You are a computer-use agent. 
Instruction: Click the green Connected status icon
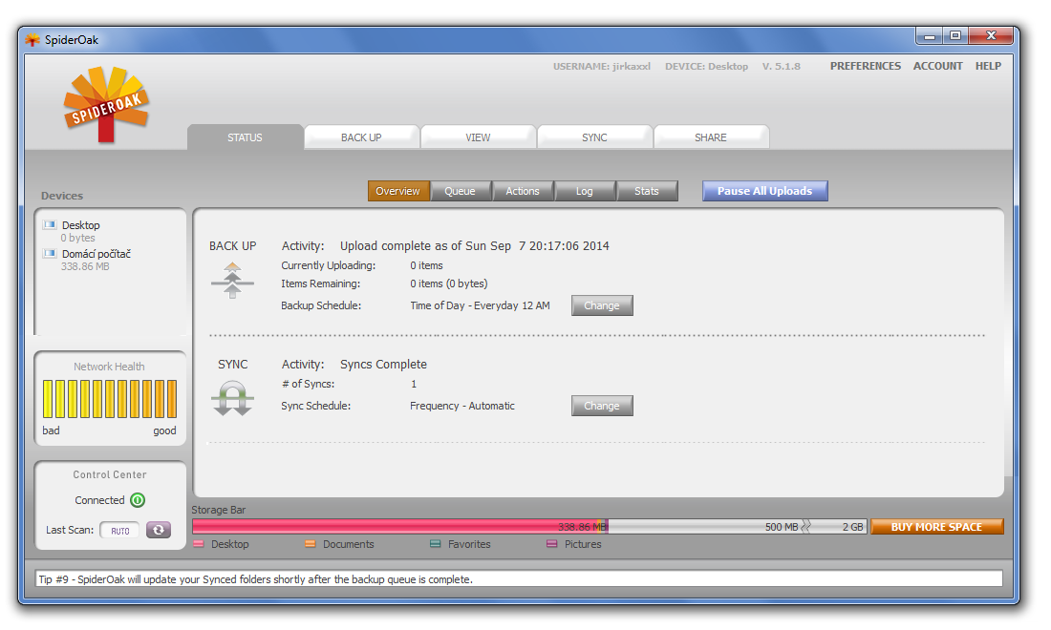click(138, 500)
